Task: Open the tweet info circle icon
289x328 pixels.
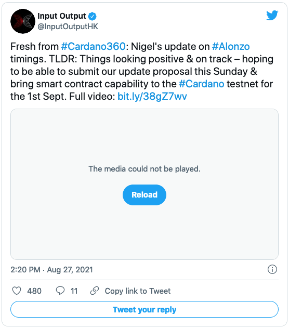Action: point(272,269)
